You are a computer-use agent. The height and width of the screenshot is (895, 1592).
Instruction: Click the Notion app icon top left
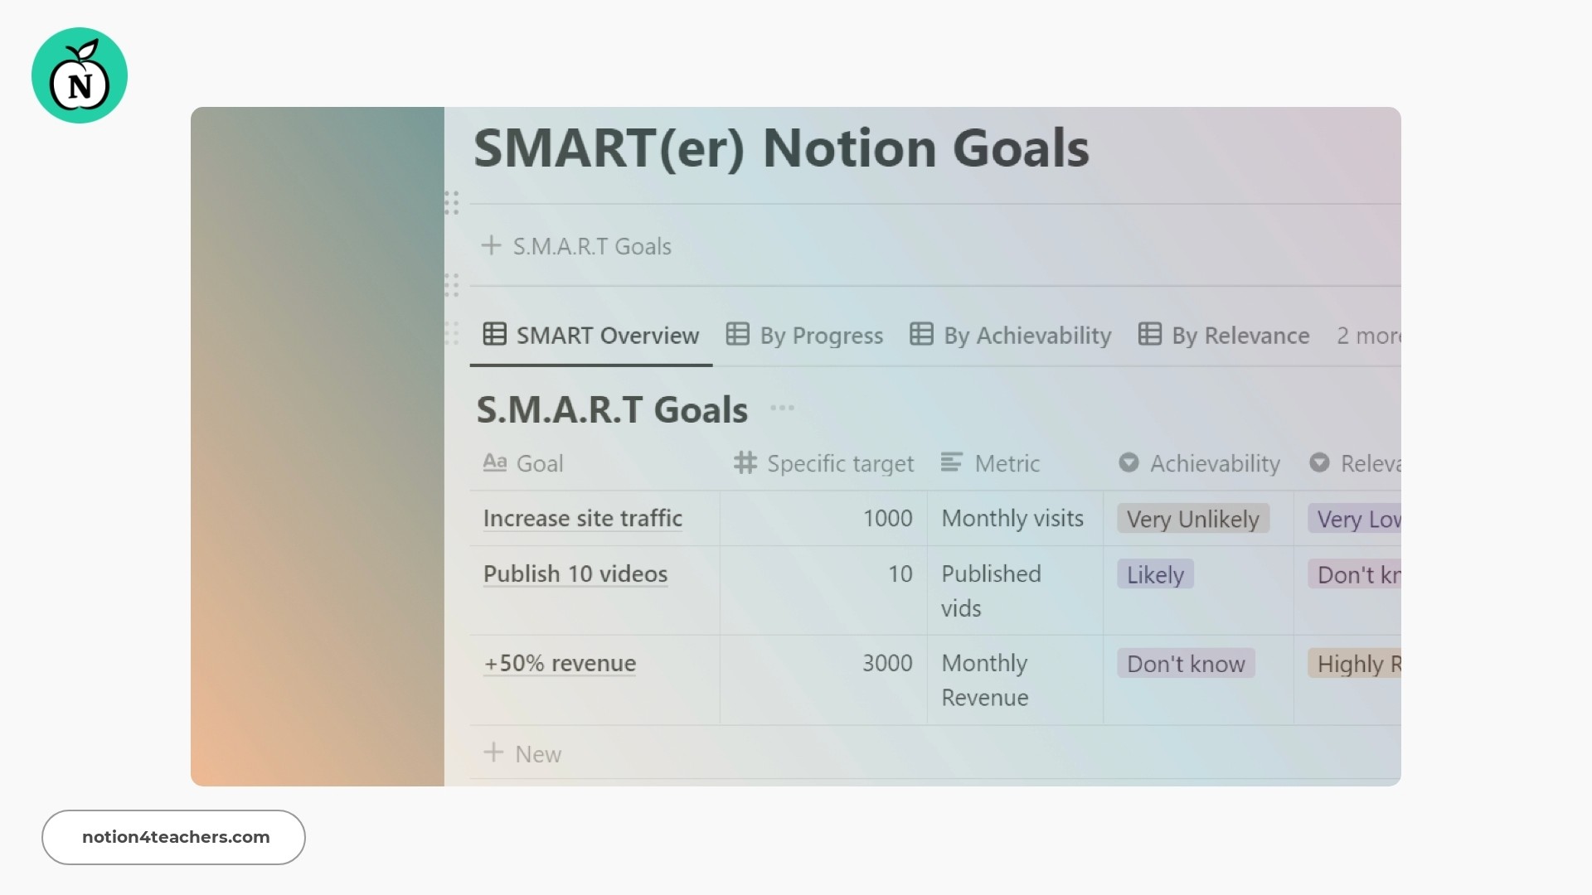(79, 75)
